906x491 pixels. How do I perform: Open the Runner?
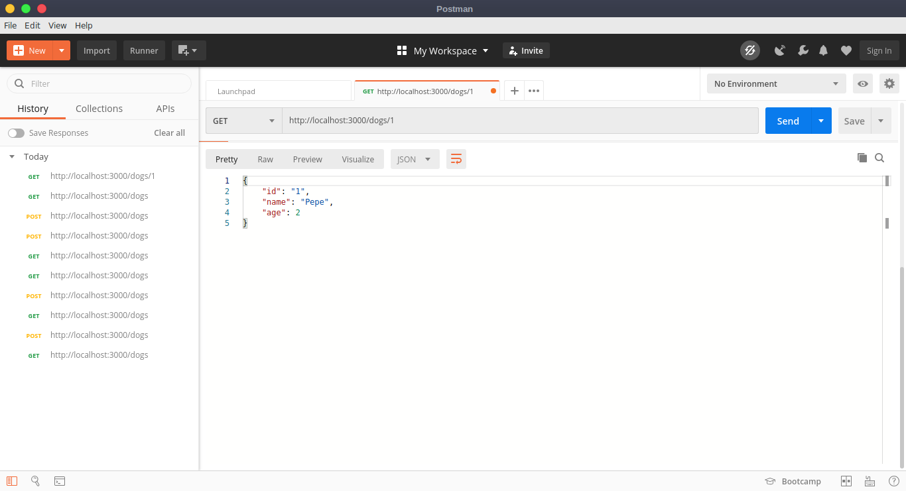(144, 50)
